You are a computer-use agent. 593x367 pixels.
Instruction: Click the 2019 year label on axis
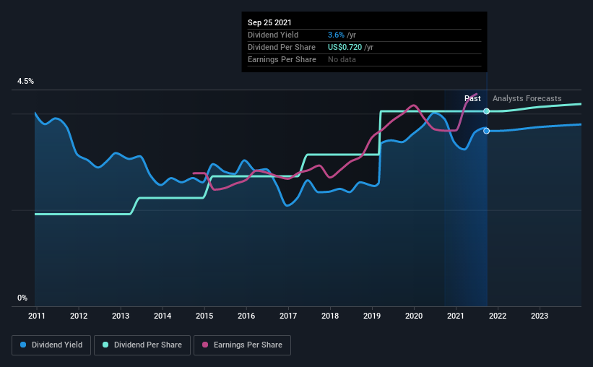[x=372, y=316]
